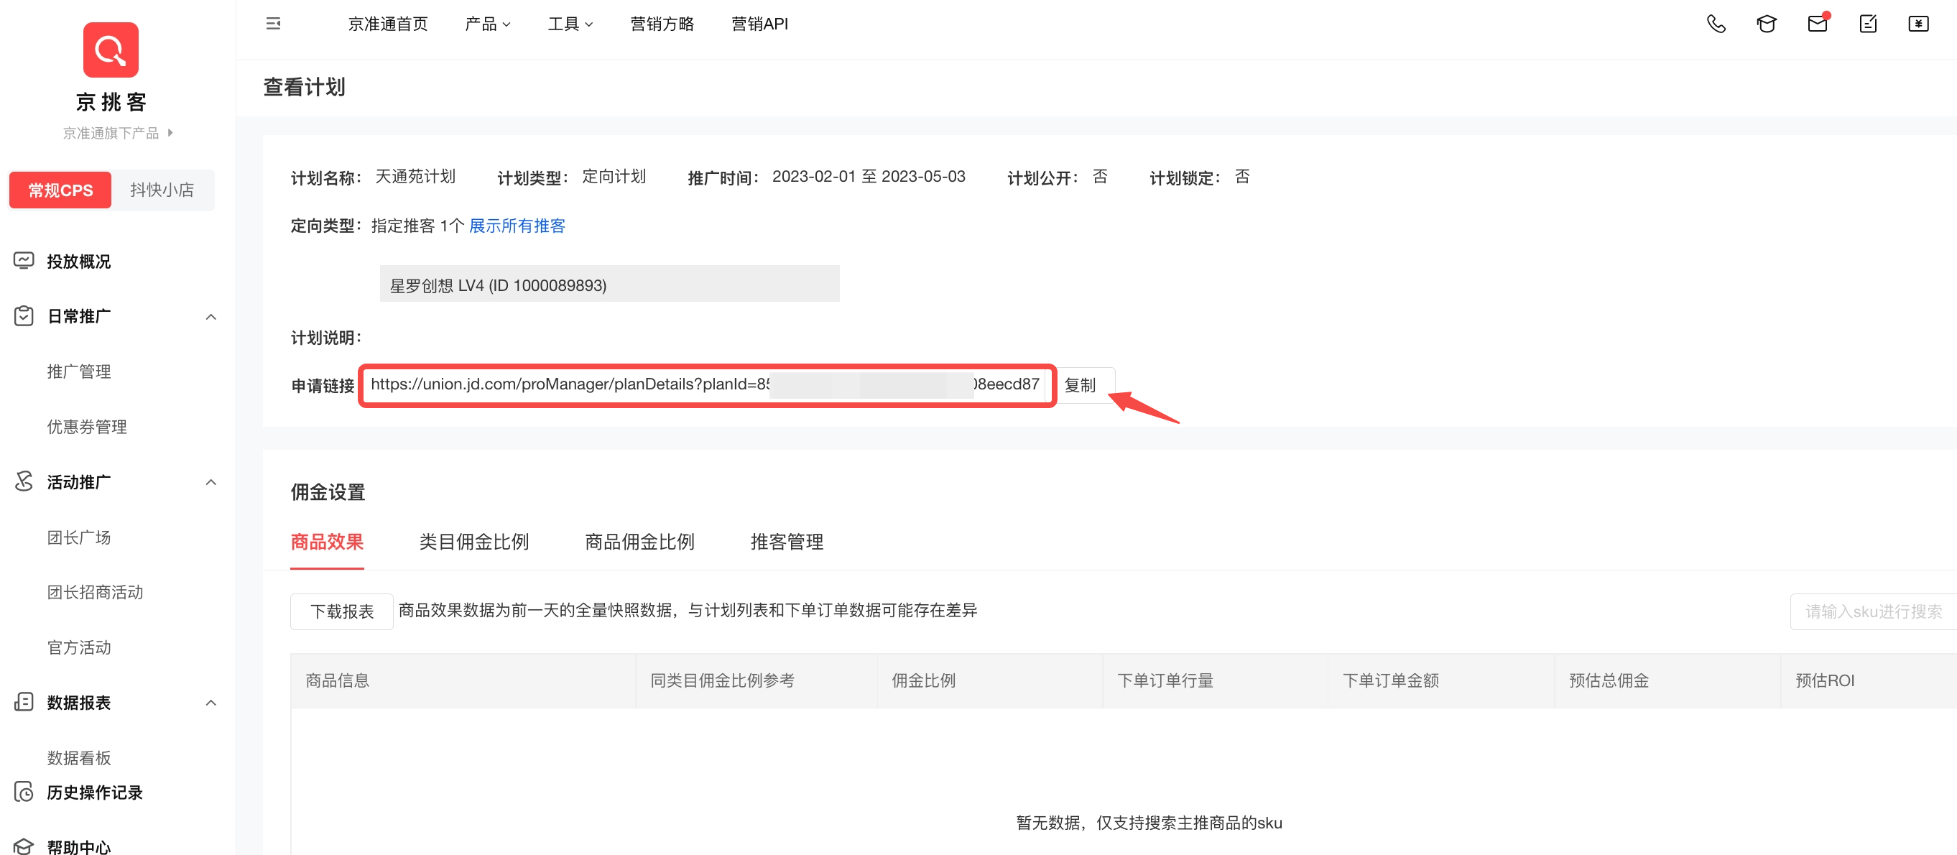Click the 展示所有推客 link
This screenshot has height=855, width=1957.
tap(517, 226)
